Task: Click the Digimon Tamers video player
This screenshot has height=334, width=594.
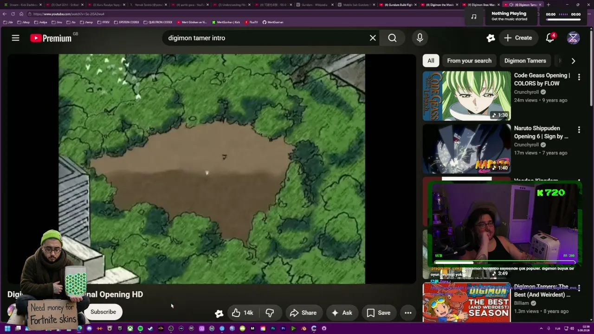Action: click(212, 169)
